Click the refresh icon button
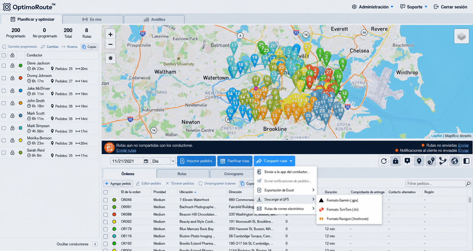This screenshot has width=473, height=251. coord(384,161)
